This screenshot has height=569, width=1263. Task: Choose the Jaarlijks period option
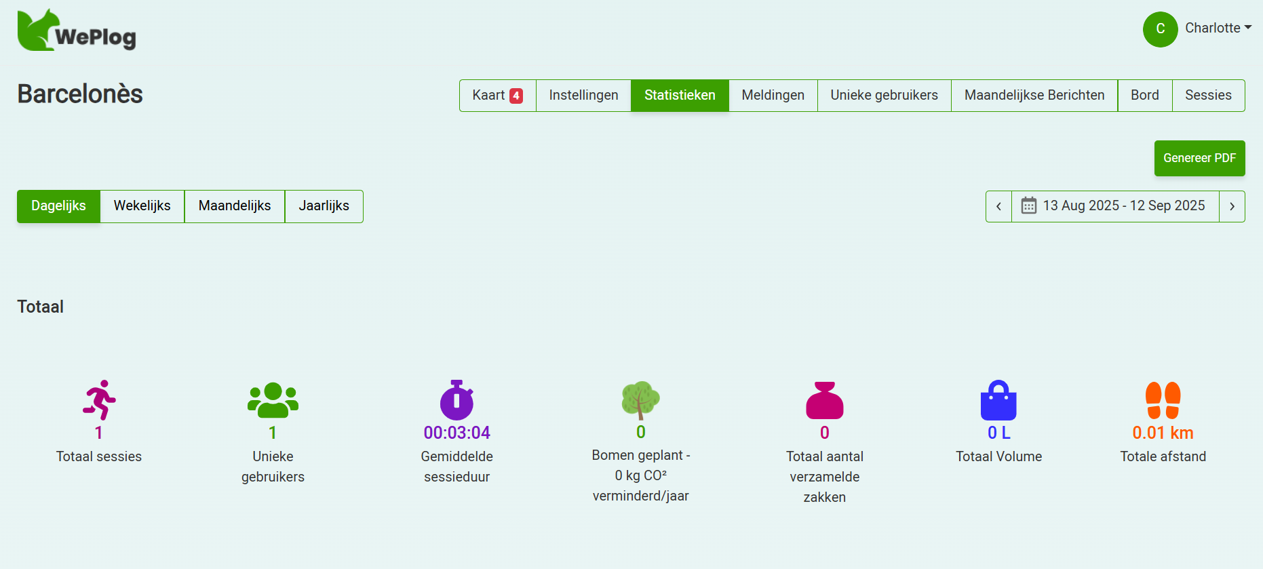pyautogui.click(x=324, y=206)
